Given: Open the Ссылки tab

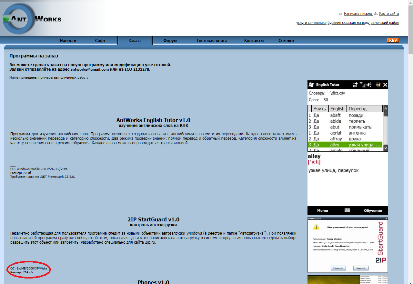Looking at the screenshot, I should coord(286,41).
